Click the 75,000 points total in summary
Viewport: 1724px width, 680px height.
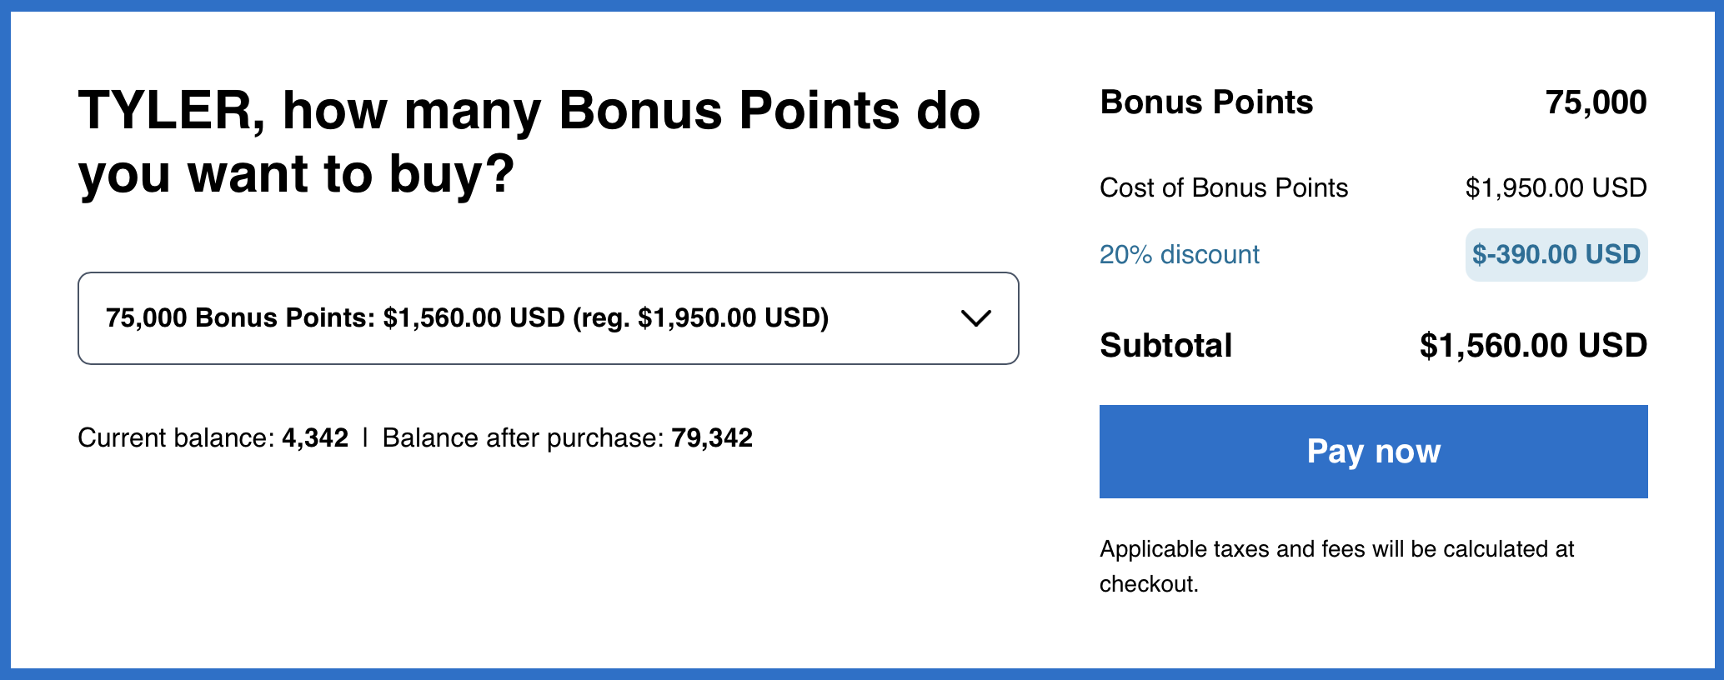pyautogui.click(x=1596, y=102)
